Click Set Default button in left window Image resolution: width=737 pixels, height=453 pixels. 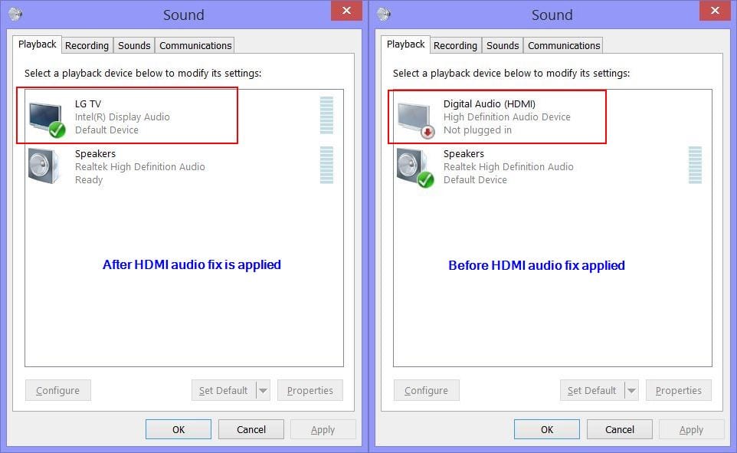point(224,390)
